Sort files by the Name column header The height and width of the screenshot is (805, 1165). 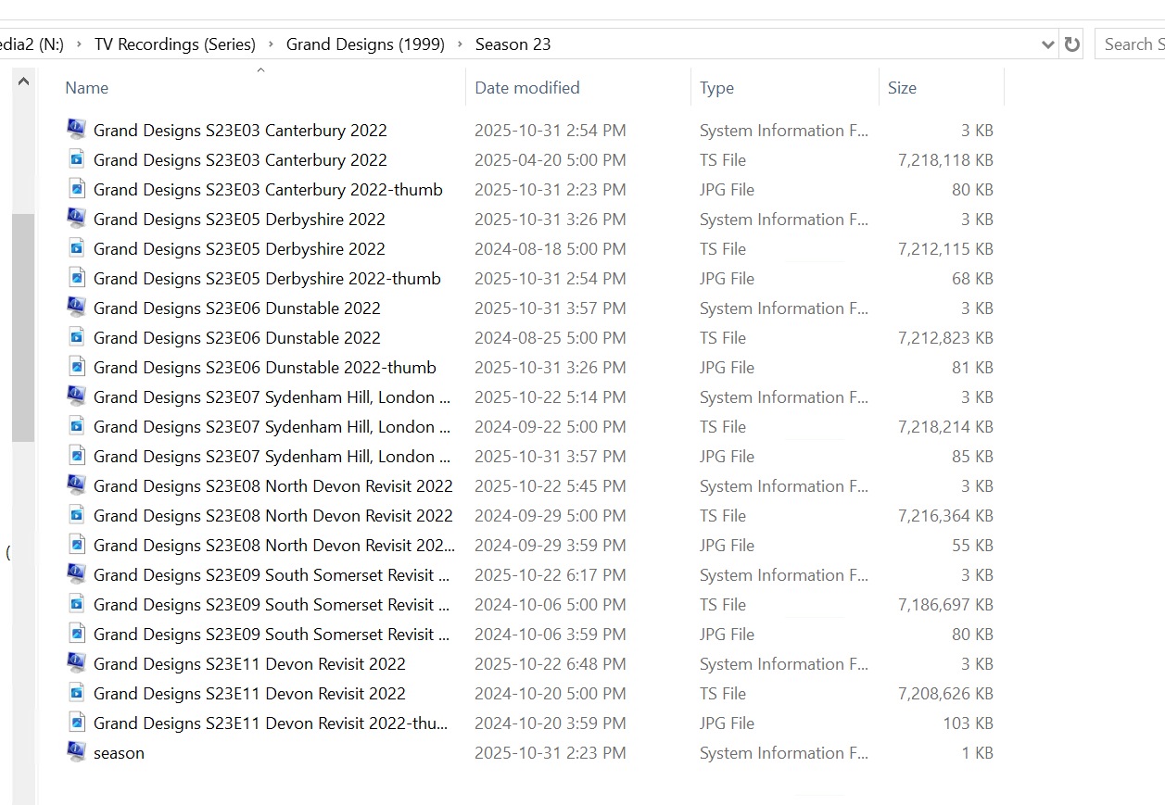click(87, 88)
